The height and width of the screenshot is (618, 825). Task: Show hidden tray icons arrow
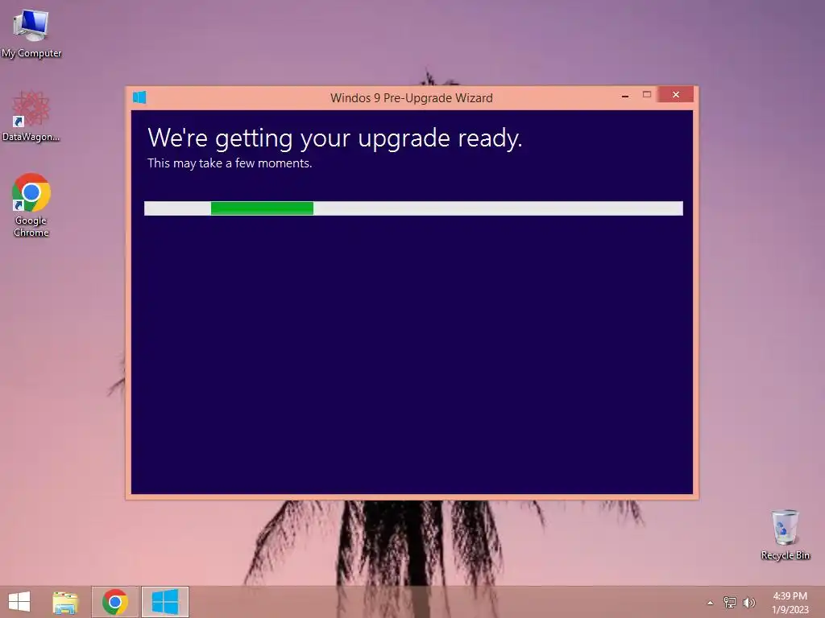(711, 603)
